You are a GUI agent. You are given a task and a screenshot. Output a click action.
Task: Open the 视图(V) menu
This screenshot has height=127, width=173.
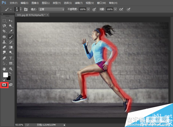(90, 3)
